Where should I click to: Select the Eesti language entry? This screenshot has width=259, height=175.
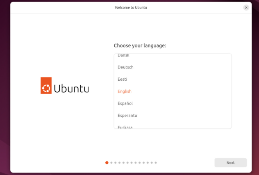(x=173, y=80)
